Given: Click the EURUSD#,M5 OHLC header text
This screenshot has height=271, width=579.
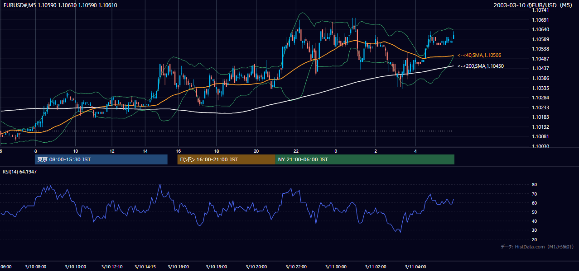Looking at the screenshot, I should (59, 5).
